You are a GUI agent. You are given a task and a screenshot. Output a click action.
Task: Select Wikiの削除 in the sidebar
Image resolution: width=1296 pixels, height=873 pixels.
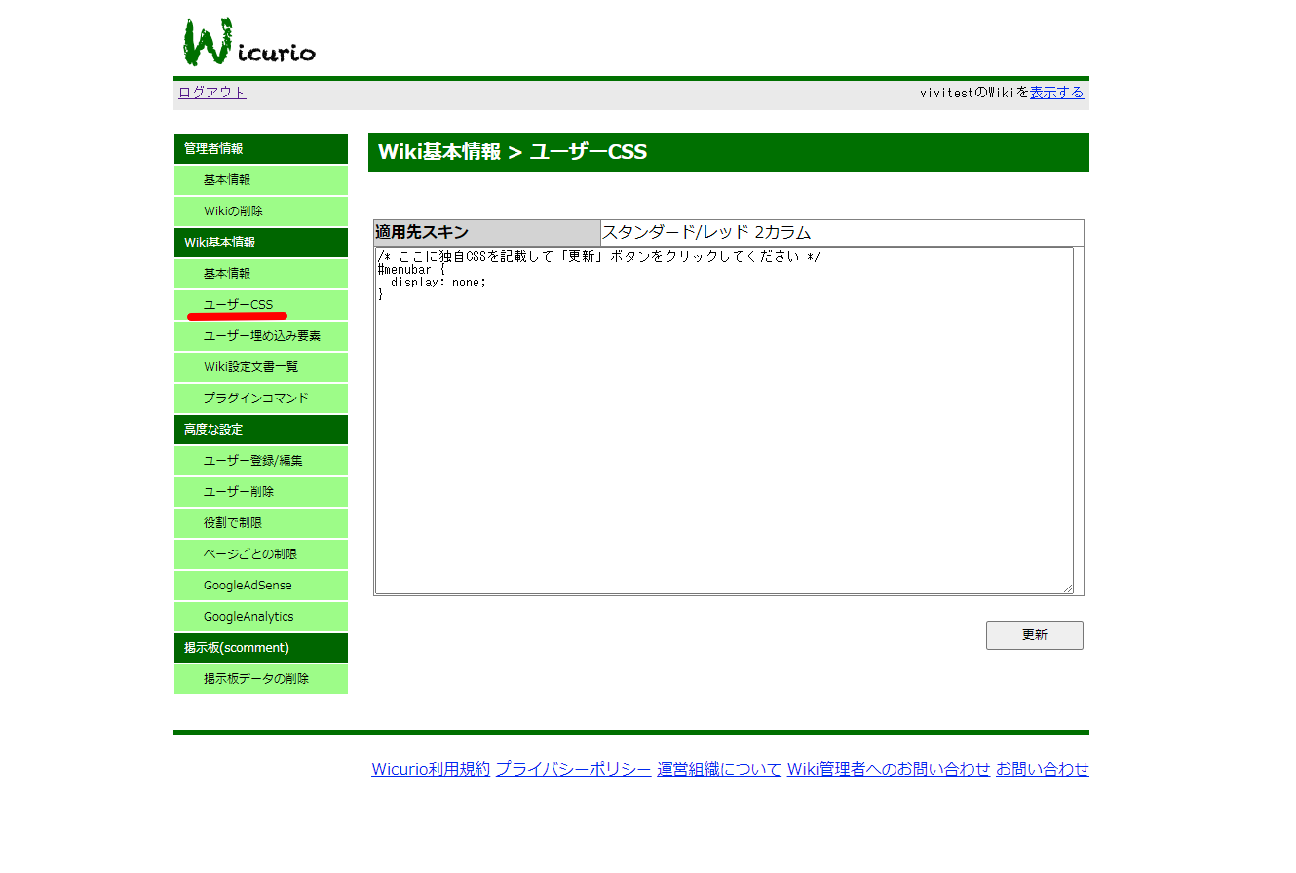click(233, 211)
